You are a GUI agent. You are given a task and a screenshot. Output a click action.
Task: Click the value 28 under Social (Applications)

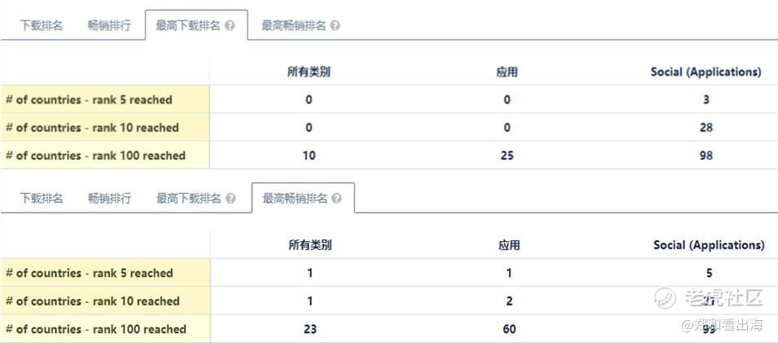(x=706, y=127)
